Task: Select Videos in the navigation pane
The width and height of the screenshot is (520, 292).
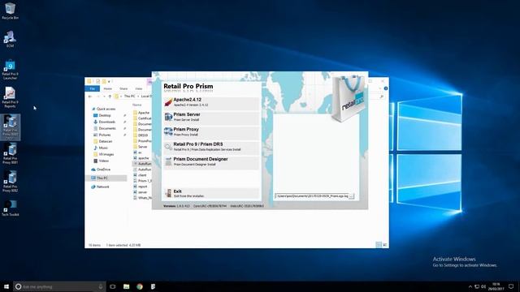Action: [x=103, y=161]
